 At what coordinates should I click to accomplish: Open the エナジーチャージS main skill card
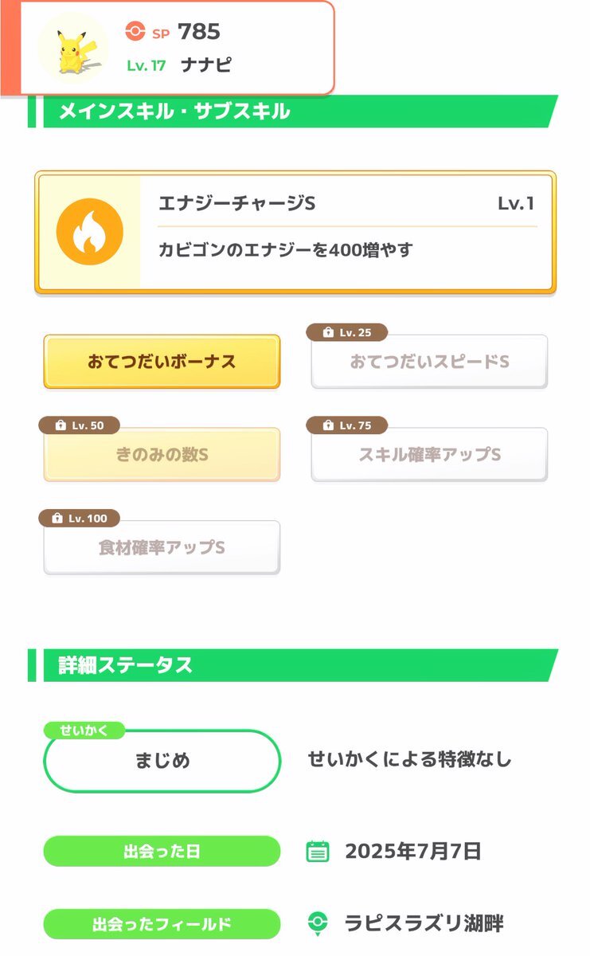(x=295, y=233)
